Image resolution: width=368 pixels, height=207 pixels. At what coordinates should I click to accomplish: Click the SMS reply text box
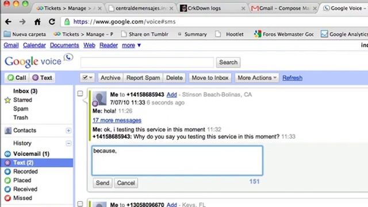tap(177, 160)
